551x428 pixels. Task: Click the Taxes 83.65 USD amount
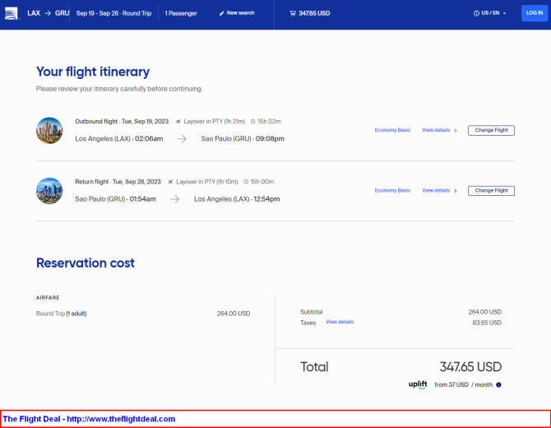coord(487,323)
